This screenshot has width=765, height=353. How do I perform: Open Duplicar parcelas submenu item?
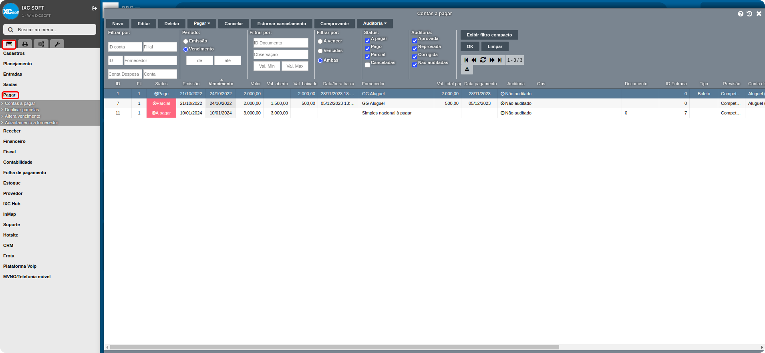tap(22, 110)
